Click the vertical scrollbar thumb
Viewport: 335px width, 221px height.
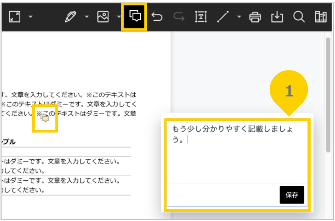pos(328,95)
